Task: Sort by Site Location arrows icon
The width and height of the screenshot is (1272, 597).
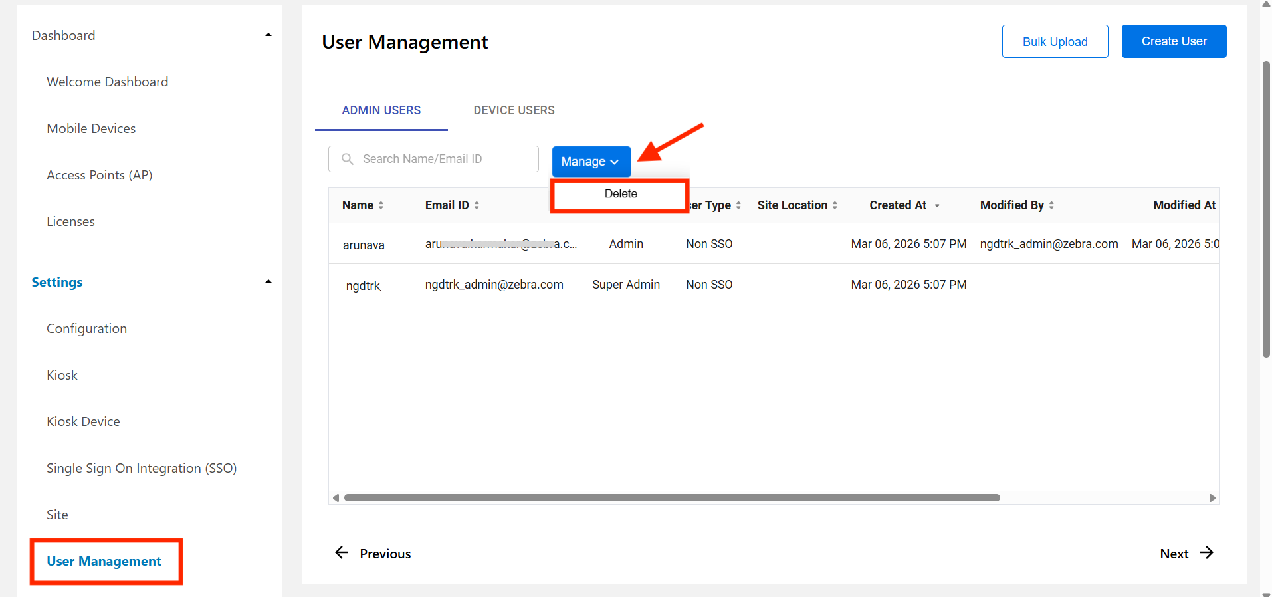Action: [835, 205]
